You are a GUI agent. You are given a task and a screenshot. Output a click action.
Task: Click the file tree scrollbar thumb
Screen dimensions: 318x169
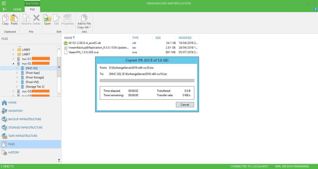59,67
